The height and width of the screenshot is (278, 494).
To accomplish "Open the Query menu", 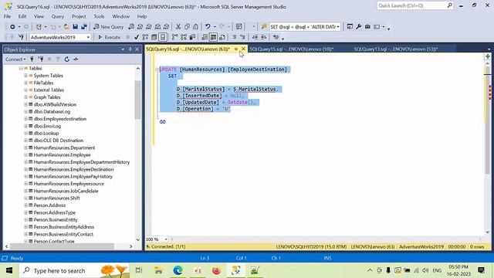I will tap(58, 16).
